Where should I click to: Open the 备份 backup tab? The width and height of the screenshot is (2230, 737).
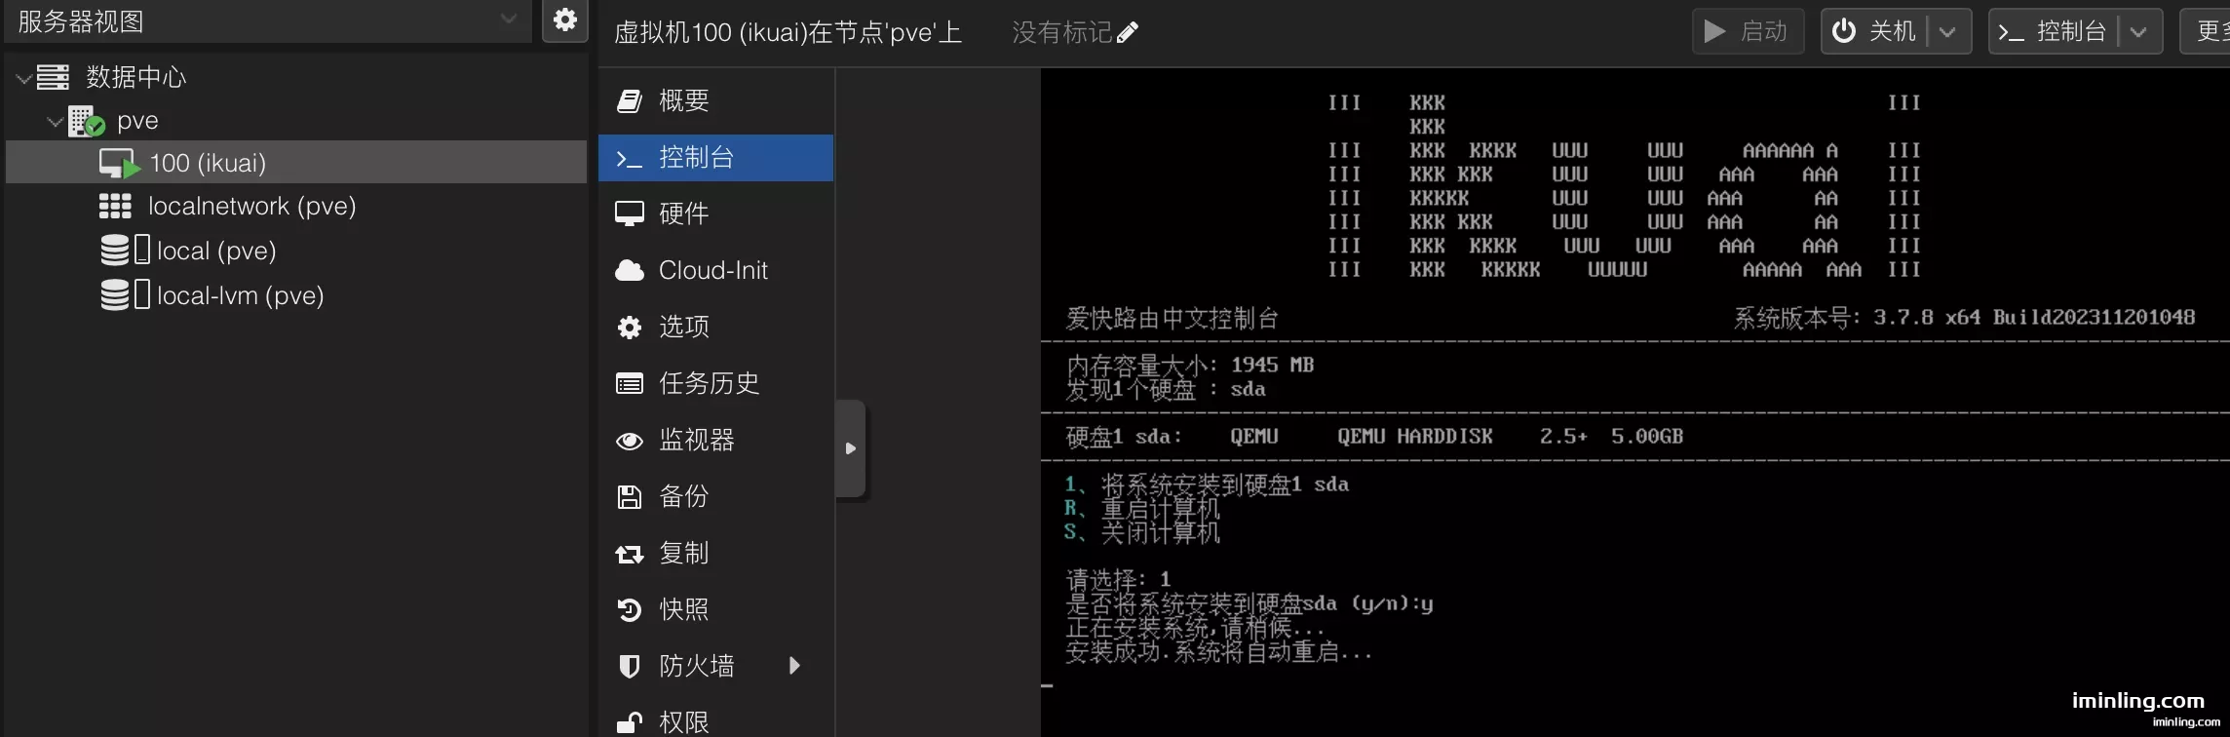pyautogui.click(x=715, y=496)
